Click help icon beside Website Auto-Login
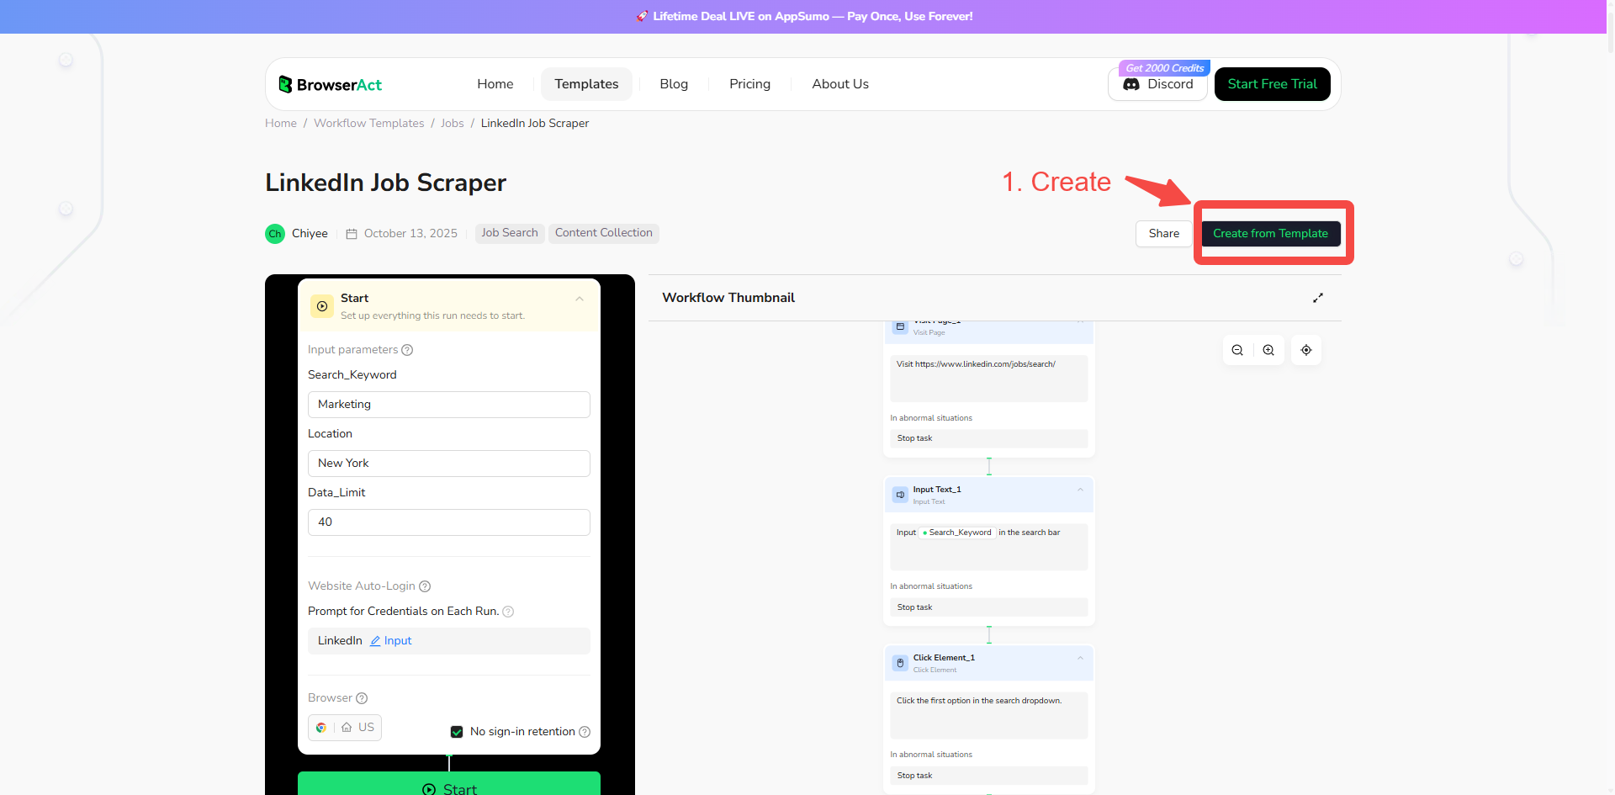 pyautogui.click(x=425, y=586)
